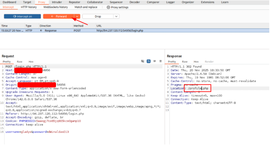270x154 pixels.
Task: Switch Response view to Hex
Action: pos(196,62)
